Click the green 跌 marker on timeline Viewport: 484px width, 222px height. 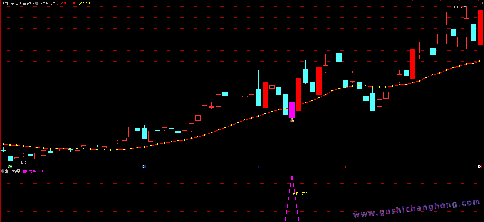point(10,166)
